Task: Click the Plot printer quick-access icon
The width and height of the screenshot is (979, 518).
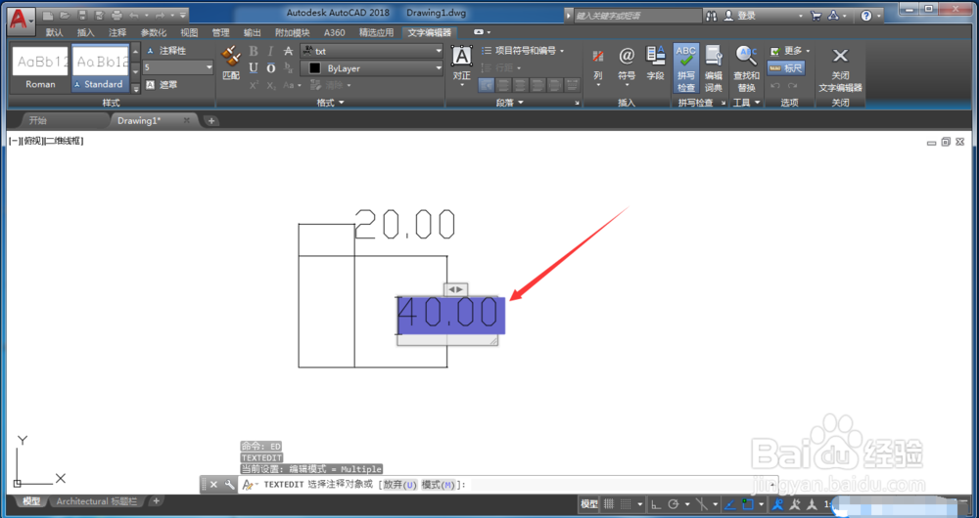Action: pyautogui.click(x=117, y=16)
